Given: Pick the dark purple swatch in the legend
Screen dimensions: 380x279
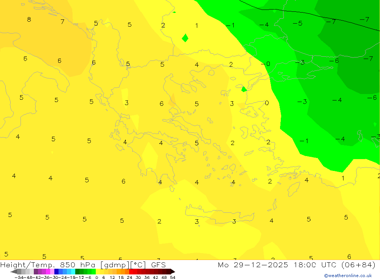Looking at the screenshot, I should 36,272.
